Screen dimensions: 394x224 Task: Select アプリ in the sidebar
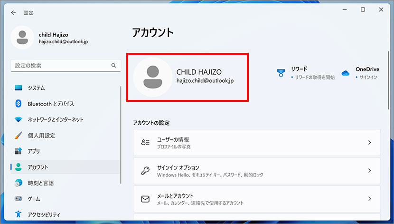coord(65,151)
